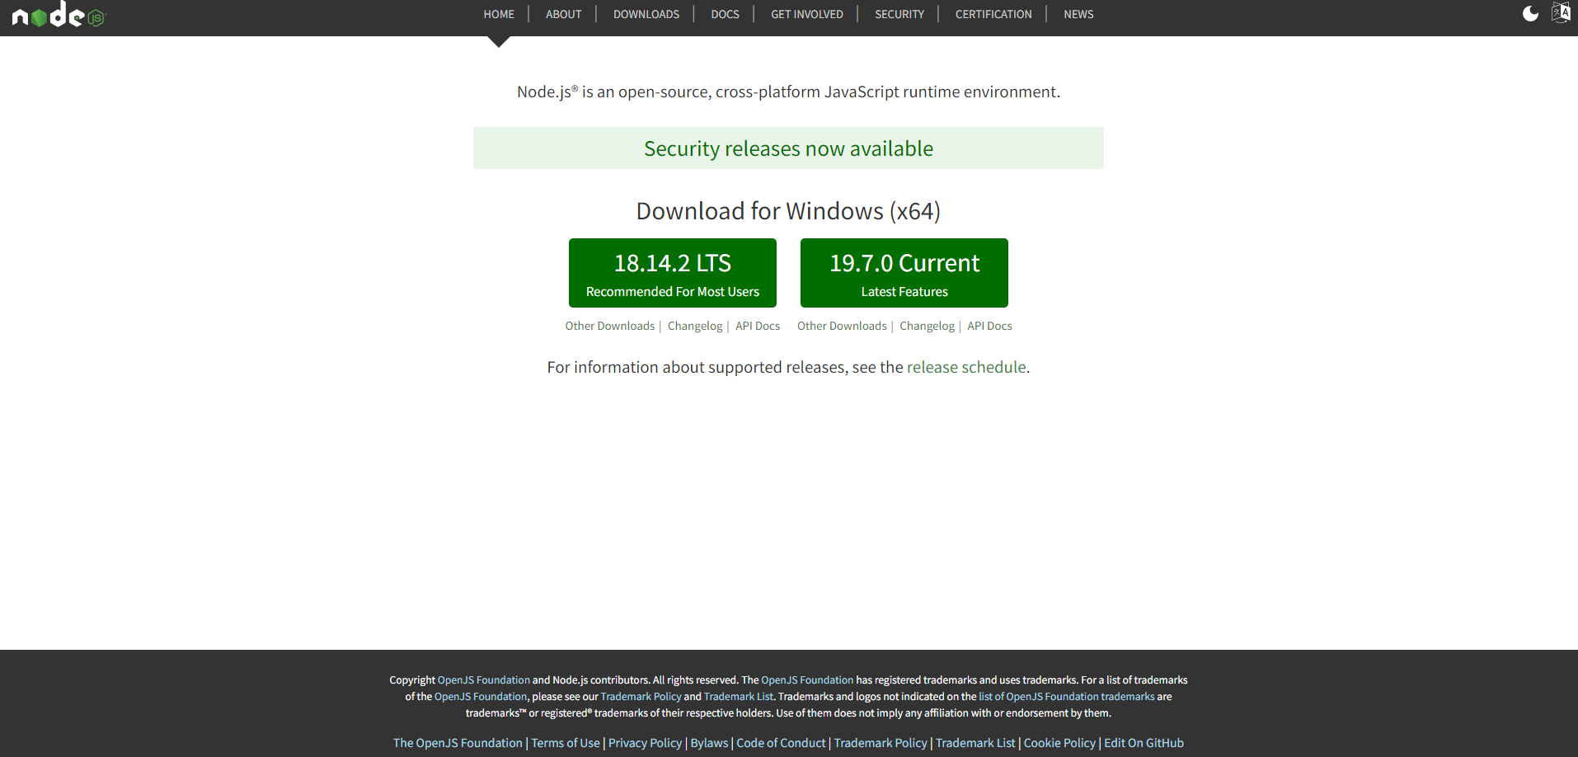Open API Docs for Current release
The width and height of the screenshot is (1578, 757).
tap(989, 326)
